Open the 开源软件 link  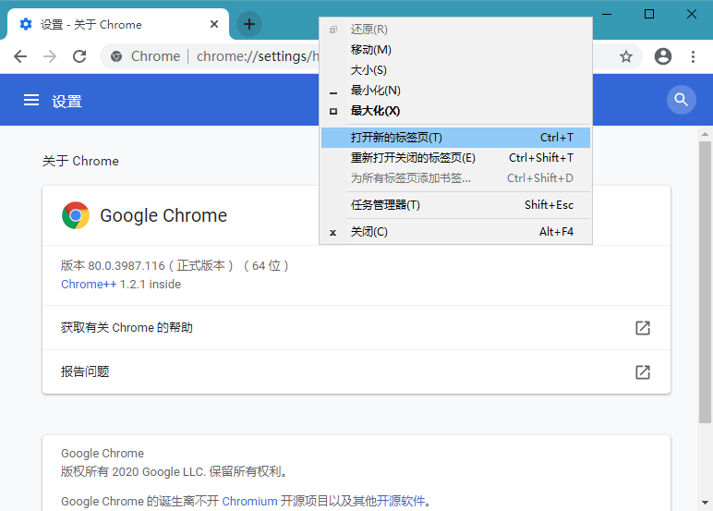401,502
